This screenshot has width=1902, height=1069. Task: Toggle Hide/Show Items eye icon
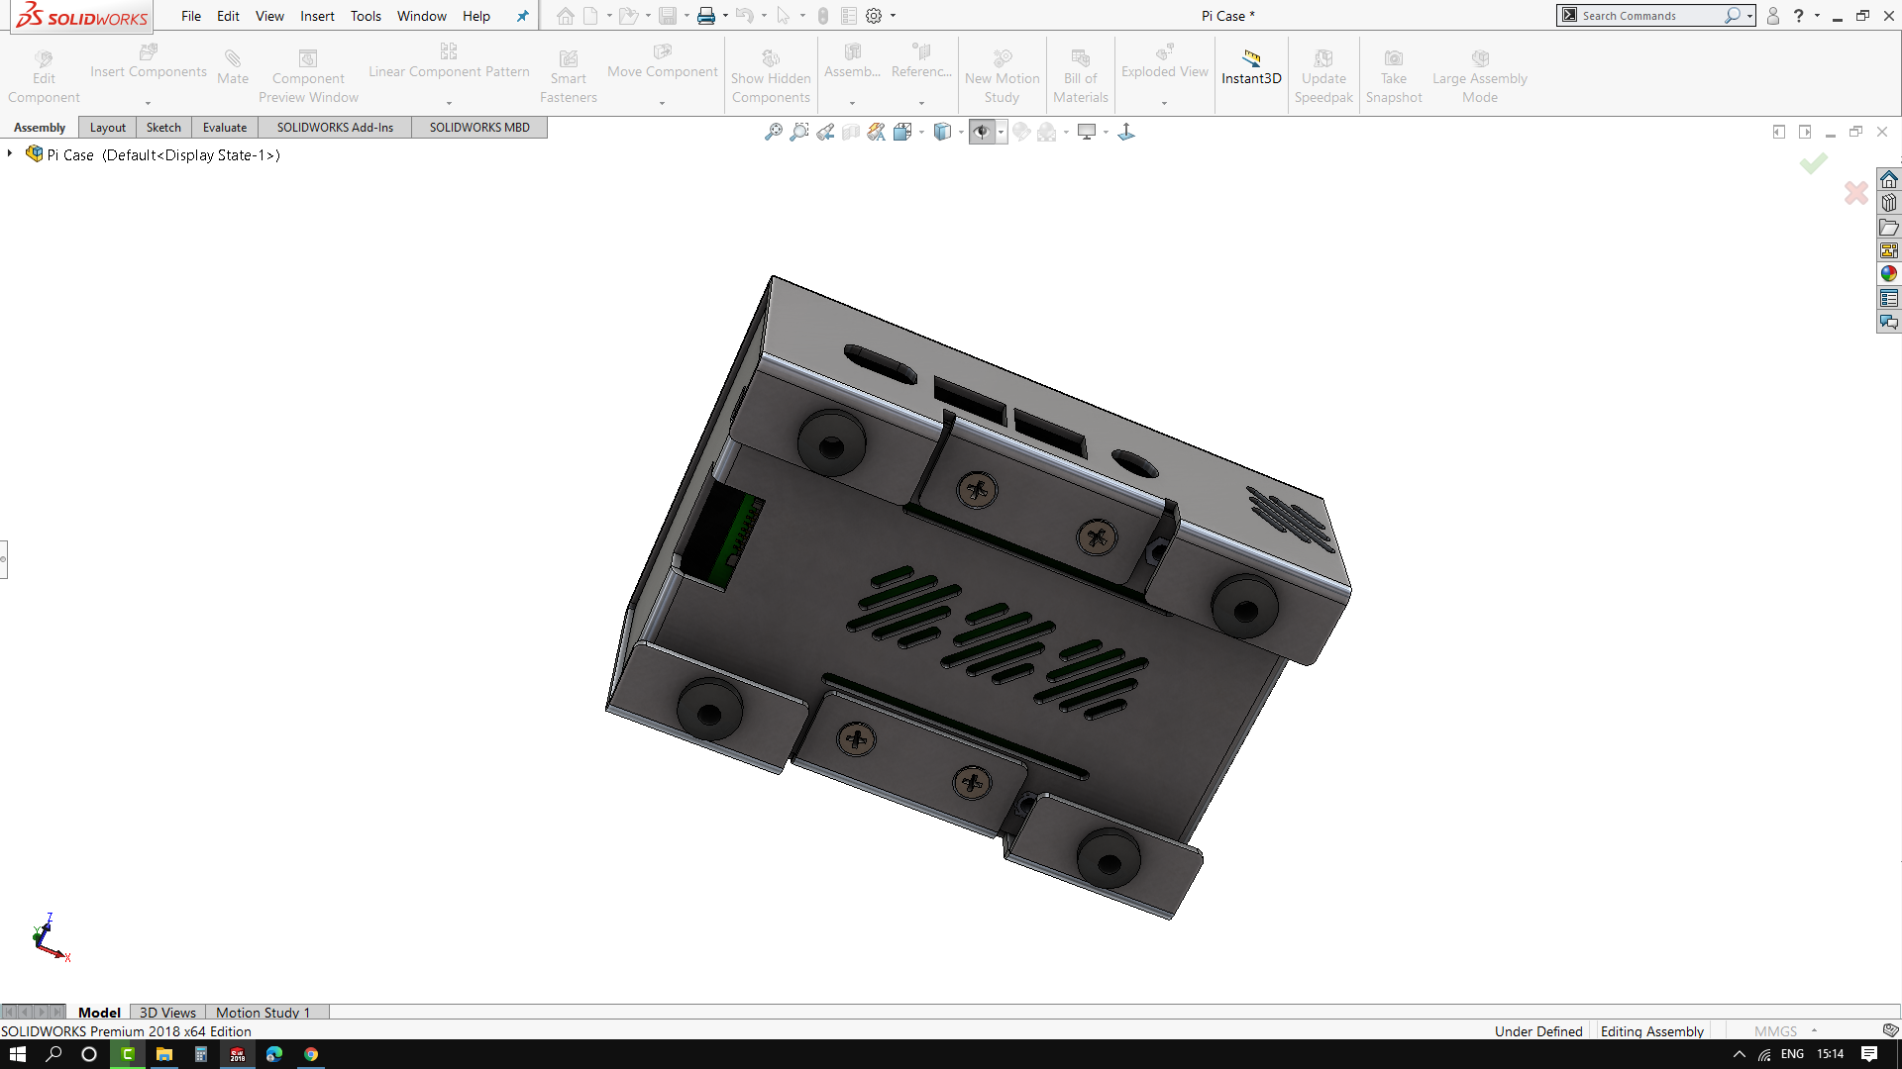click(982, 132)
